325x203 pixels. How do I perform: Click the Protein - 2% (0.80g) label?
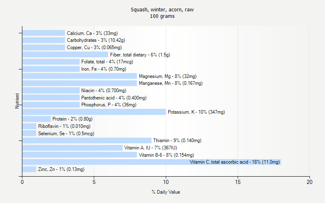(x=72, y=119)
